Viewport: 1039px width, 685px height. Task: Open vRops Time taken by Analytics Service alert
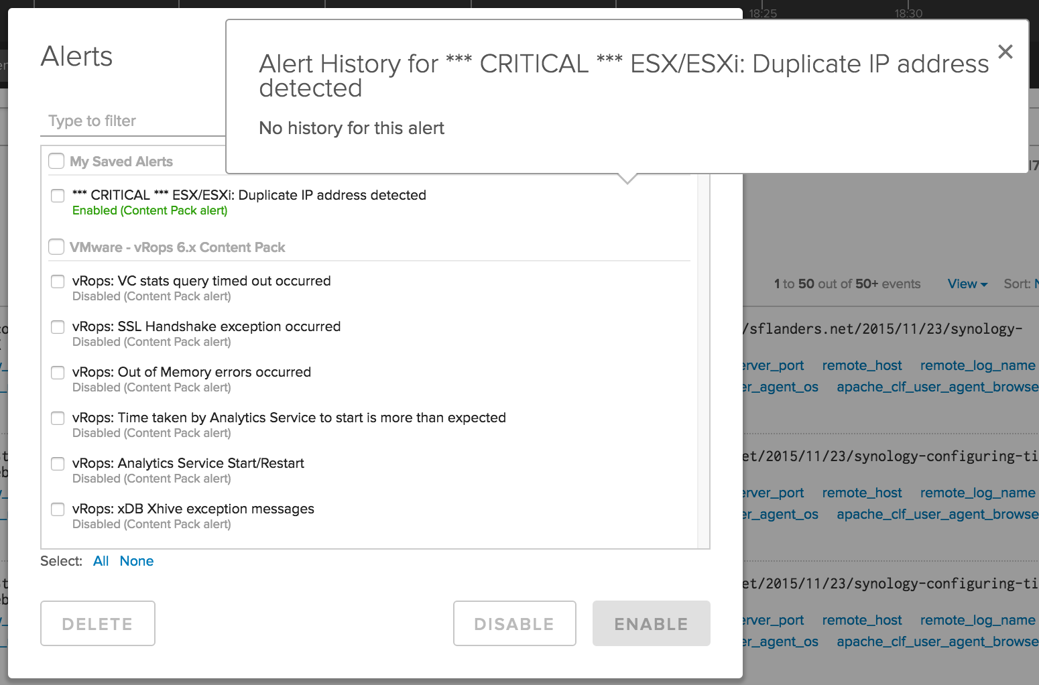pyautogui.click(x=289, y=418)
